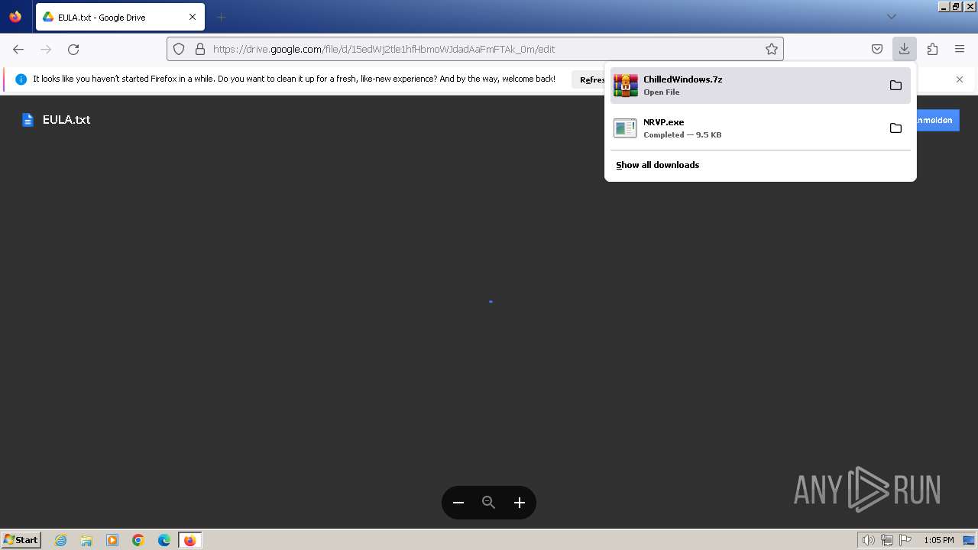978x550 pixels.
Task: Open the Windows Start menu
Action: click(x=21, y=540)
